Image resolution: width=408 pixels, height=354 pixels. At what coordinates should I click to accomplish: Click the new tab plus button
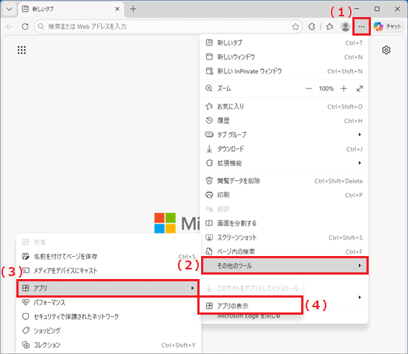[134, 9]
